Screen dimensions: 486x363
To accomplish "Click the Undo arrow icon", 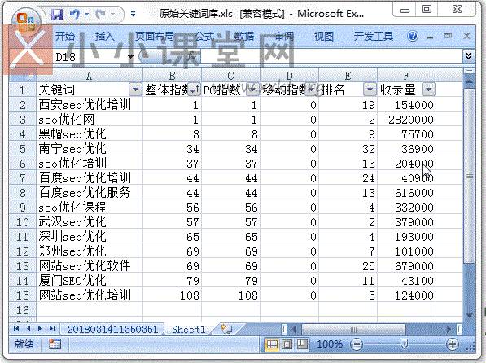I will [75, 15].
